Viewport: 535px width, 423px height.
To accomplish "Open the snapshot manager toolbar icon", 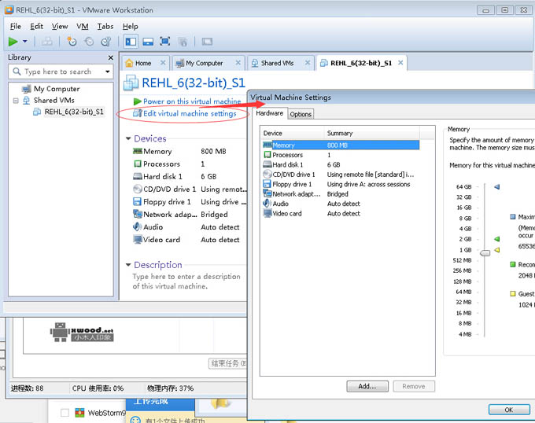I will coord(106,42).
